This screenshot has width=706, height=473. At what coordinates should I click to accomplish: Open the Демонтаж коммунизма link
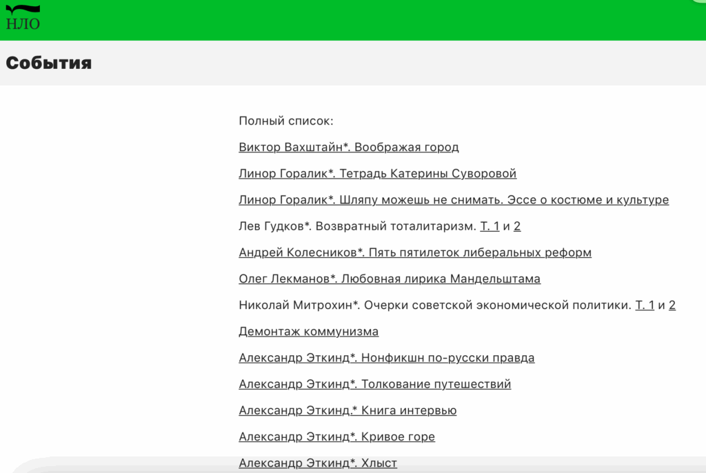pos(308,332)
